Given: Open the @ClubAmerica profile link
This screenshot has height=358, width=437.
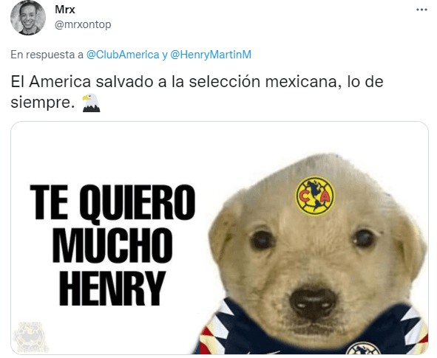Looking at the screenshot, I should (123, 55).
